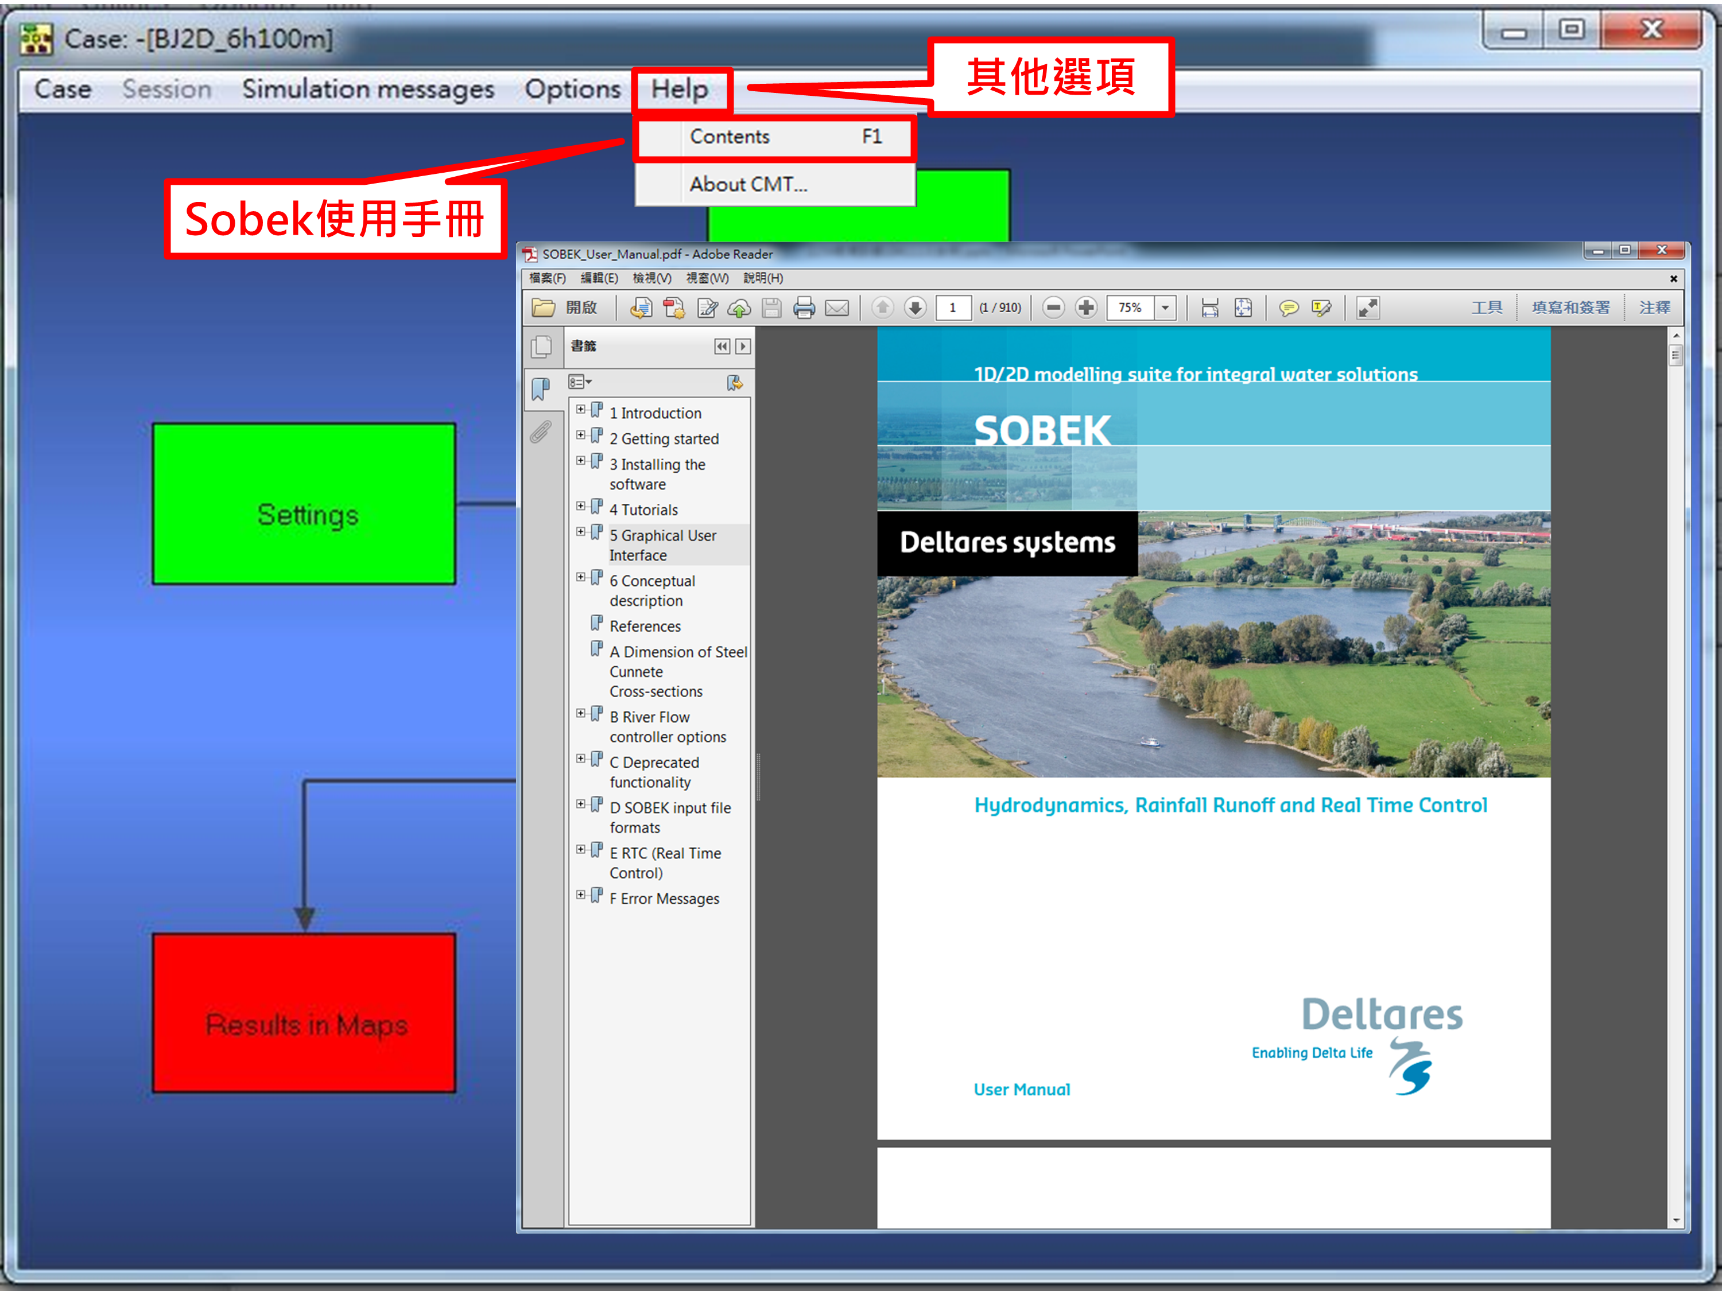Open the 說明(H) menu in Adobe Reader
Image resolution: width=1722 pixels, height=1291 pixels.
[763, 279]
